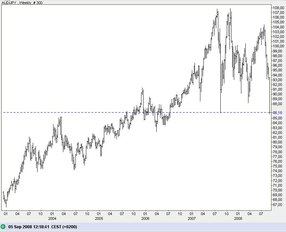286x232 pixels.
Task: Click the 90,00 price axis label
Action: (x=278, y=94)
